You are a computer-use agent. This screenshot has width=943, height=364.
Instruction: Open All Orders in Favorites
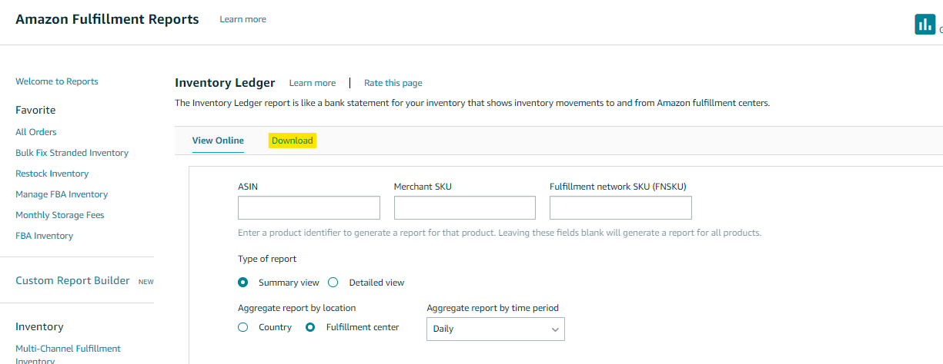pyautogui.click(x=36, y=132)
